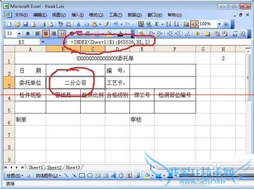The image size is (254, 189).
Task: Toggle align right
Action: 54,33
